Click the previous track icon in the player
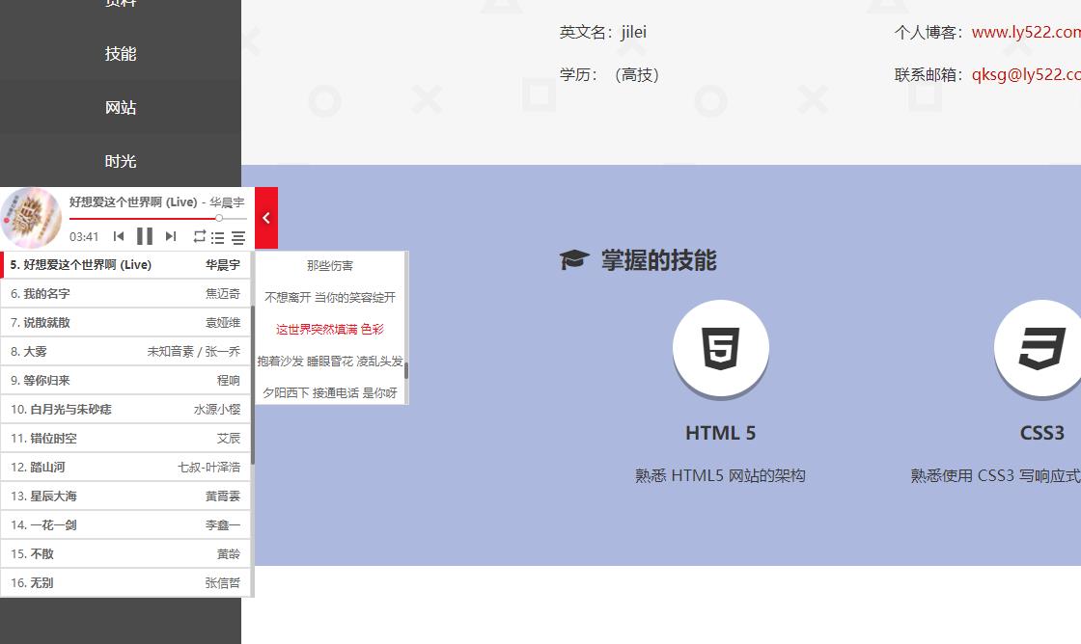The image size is (1081, 644). point(120,236)
